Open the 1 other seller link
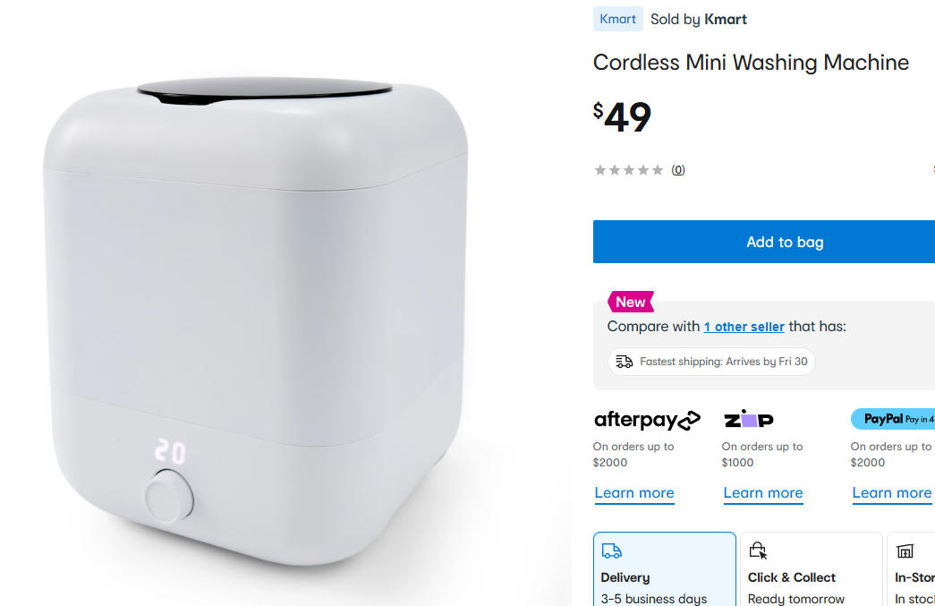This screenshot has height=606, width=935. pyautogui.click(x=744, y=327)
